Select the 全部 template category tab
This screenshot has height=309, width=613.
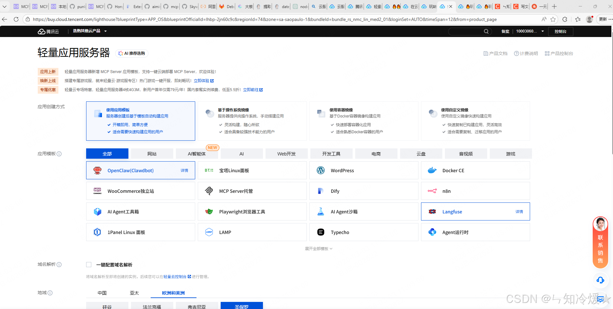(x=107, y=154)
